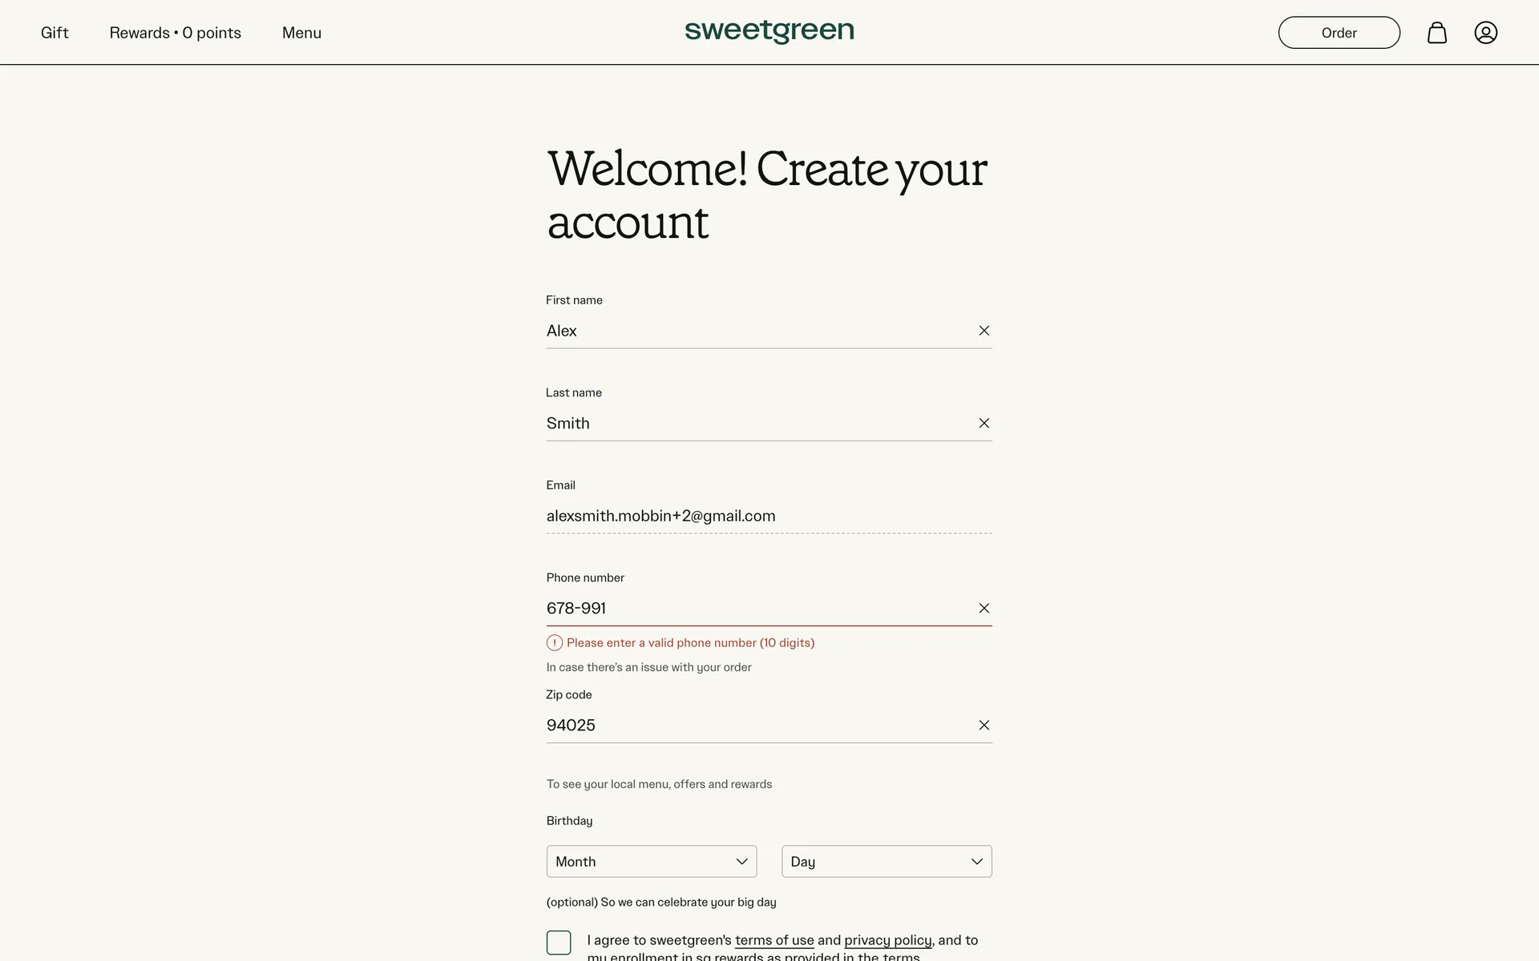
Task: Open the birthday Month dropdown
Action: pos(651,862)
